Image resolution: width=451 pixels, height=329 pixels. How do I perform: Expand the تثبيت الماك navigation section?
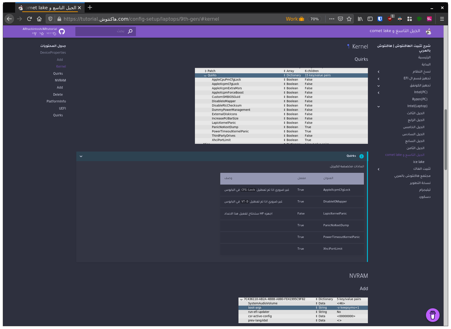(x=379, y=169)
